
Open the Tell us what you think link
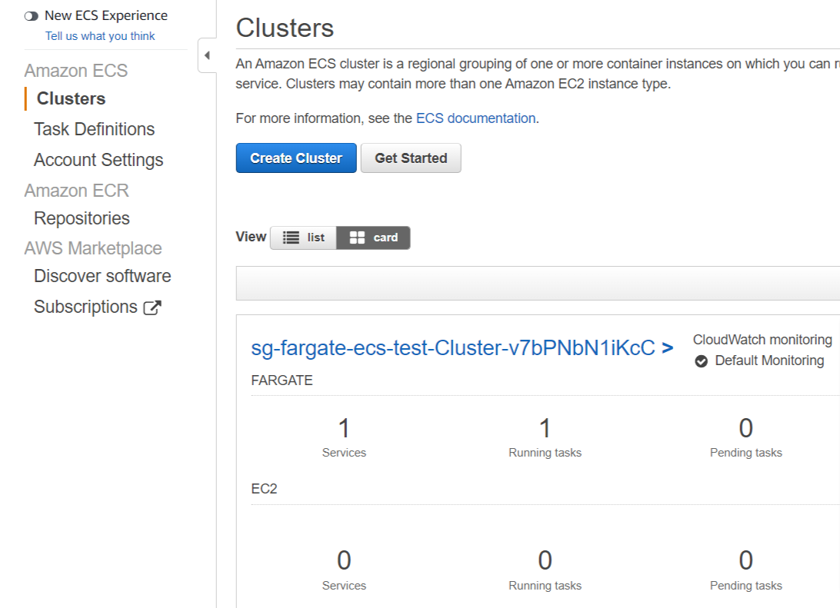click(100, 36)
